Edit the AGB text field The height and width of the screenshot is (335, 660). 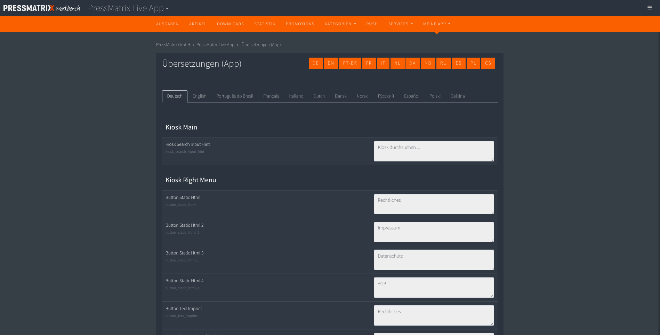click(434, 287)
